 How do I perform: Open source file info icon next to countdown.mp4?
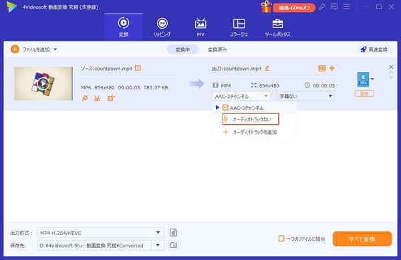coord(138,68)
